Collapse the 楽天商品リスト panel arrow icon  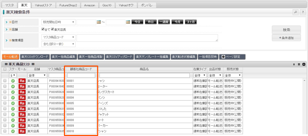304,64
